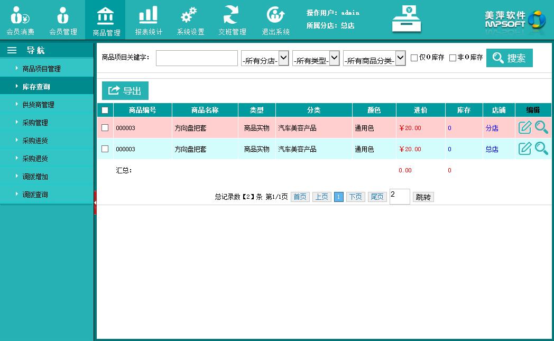
Task: Click the 商品项目关键字 keyword input field
Action: pyautogui.click(x=197, y=58)
